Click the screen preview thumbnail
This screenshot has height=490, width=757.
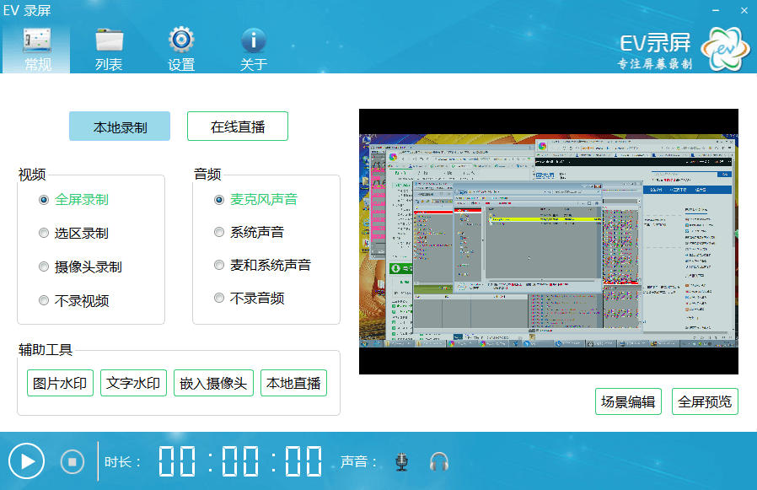tap(549, 241)
